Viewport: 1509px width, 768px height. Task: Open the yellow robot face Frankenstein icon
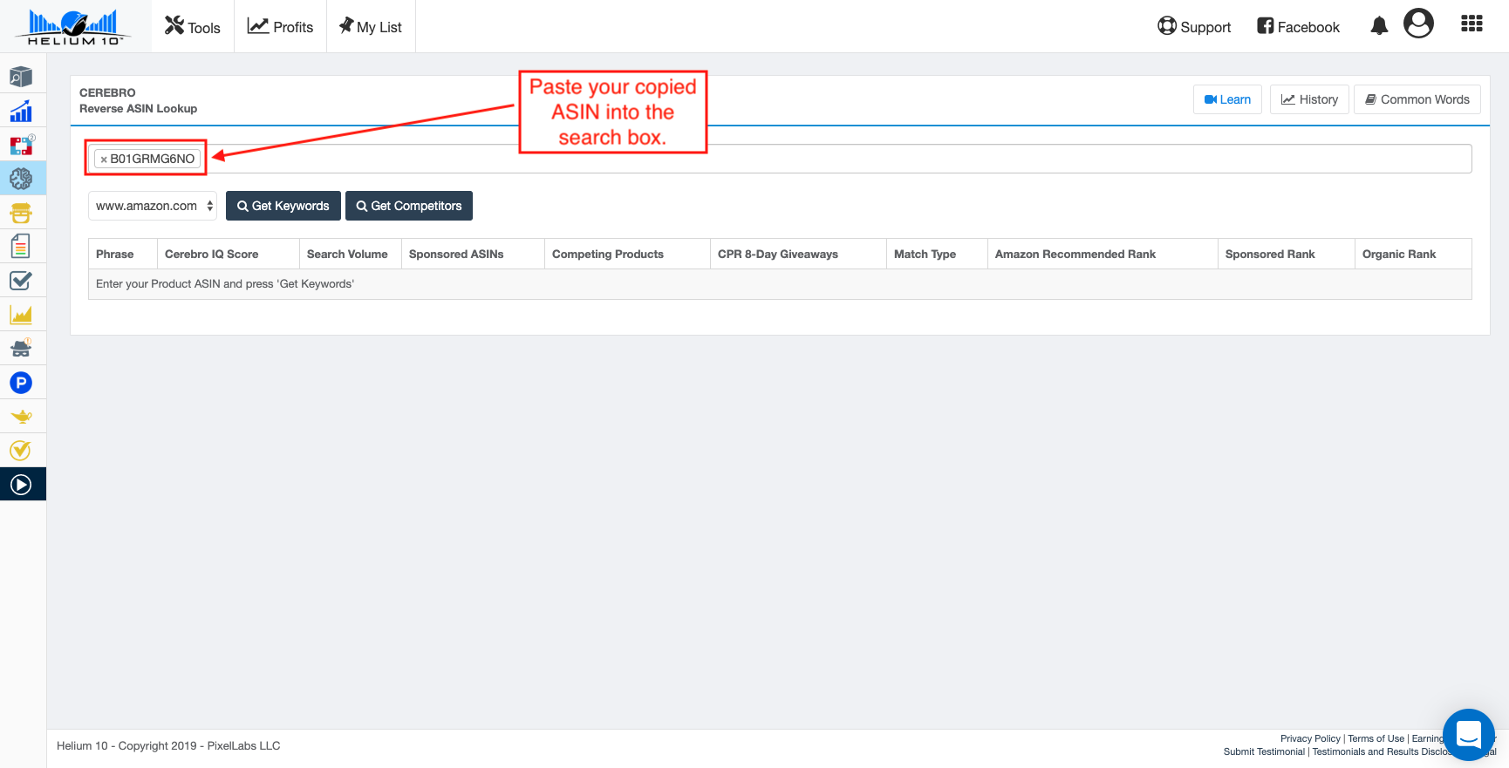(x=21, y=213)
